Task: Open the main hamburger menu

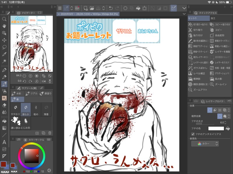Action: (x=60, y=8)
